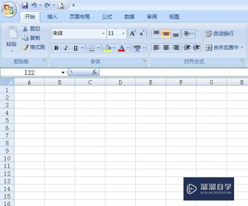Open the 对齐方式 dialog launcher
This screenshot has height=206, width=248.
point(242,60)
